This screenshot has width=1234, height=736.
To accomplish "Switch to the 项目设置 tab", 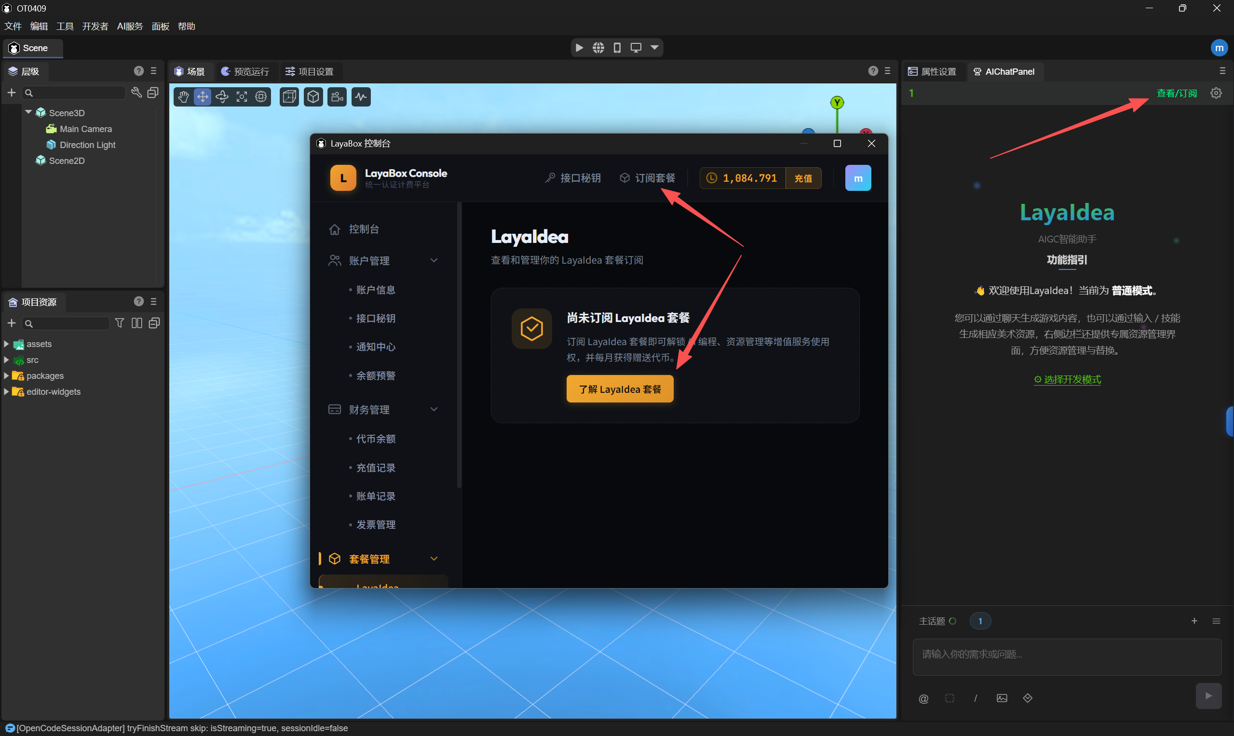I will [310, 71].
